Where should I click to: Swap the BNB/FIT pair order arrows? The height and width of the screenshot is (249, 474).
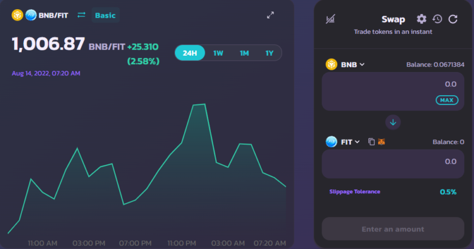click(x=81, y=15)
